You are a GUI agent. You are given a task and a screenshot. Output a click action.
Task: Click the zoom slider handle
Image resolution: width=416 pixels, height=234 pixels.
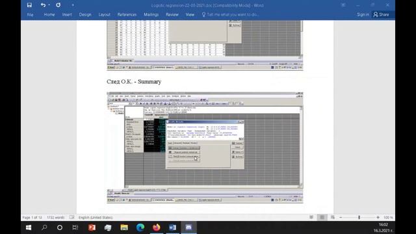pos(359,217)
